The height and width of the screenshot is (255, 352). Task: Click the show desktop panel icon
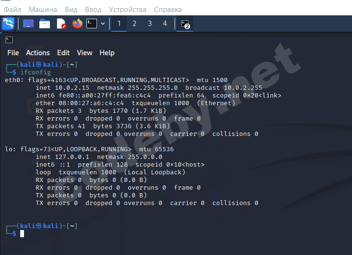[x=28, y=24]
